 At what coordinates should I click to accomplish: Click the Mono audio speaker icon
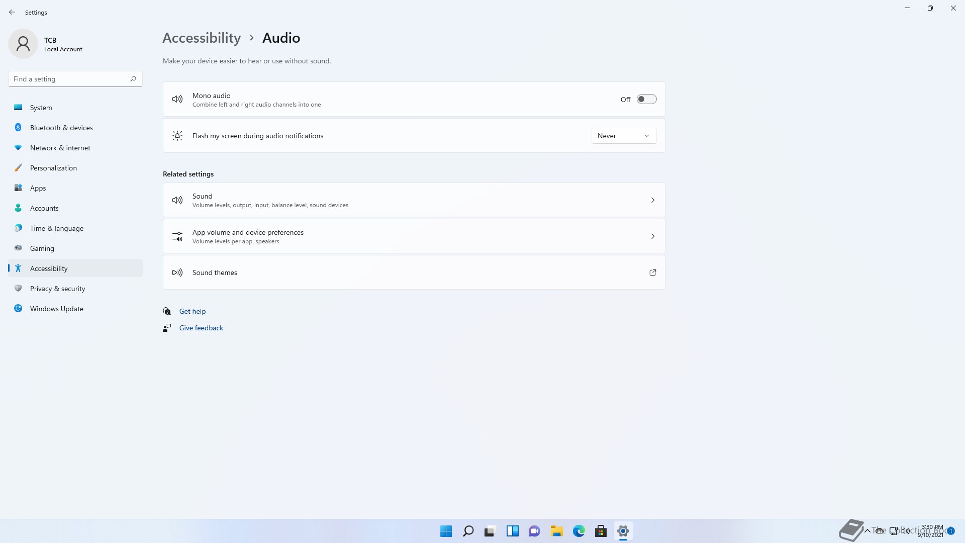pos(177,99)
